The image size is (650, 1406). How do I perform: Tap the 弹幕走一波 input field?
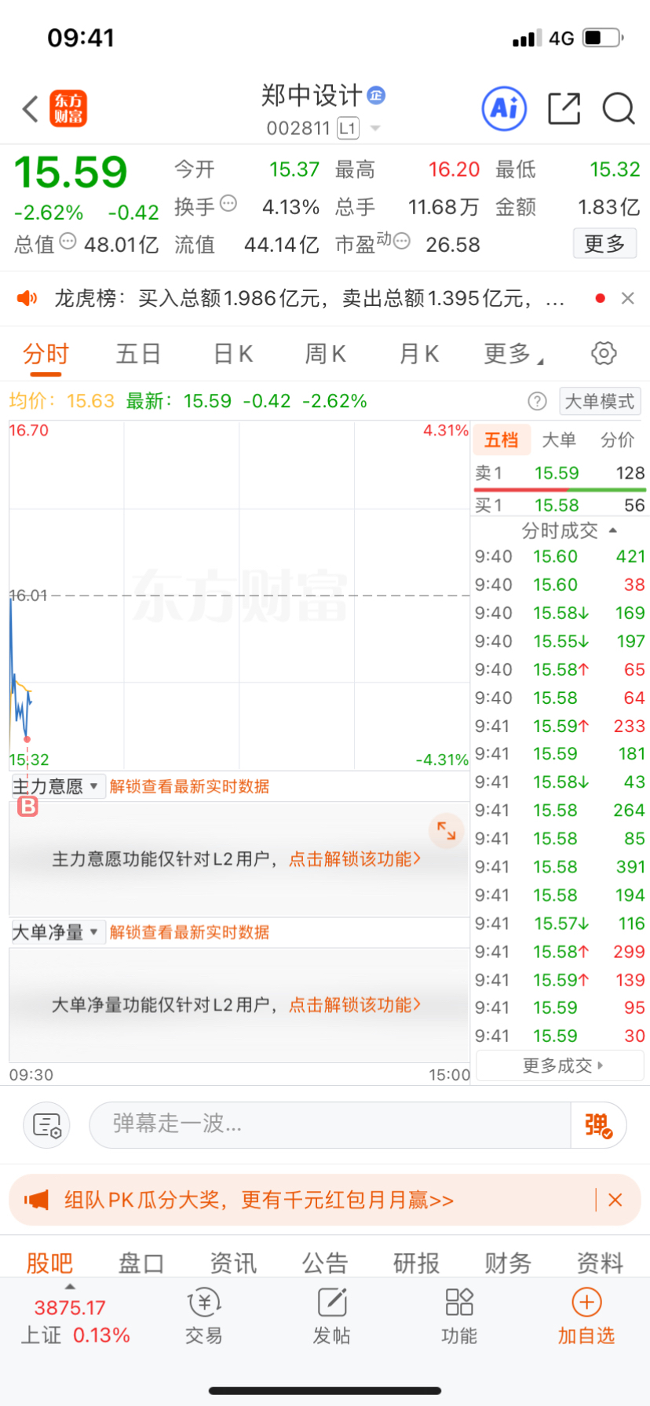coord(330,1125)
